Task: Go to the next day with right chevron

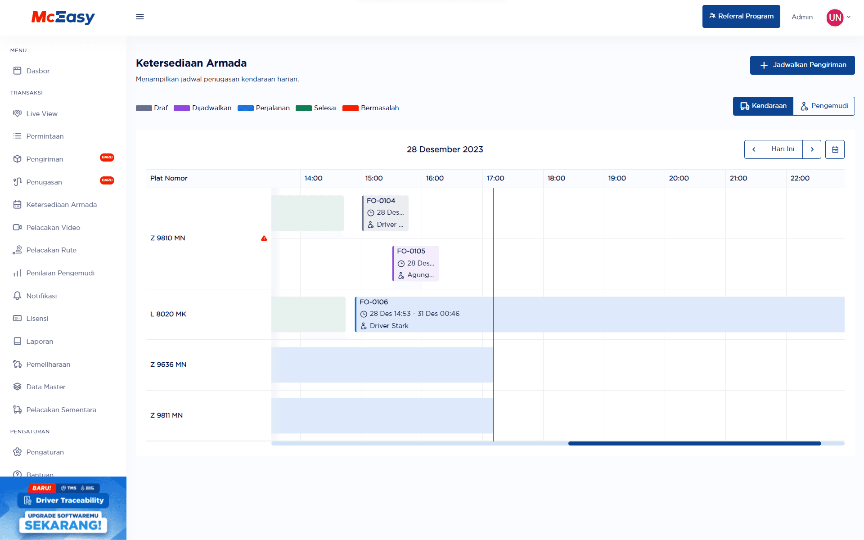Action: pyautogui.click(x=812, y=149)
